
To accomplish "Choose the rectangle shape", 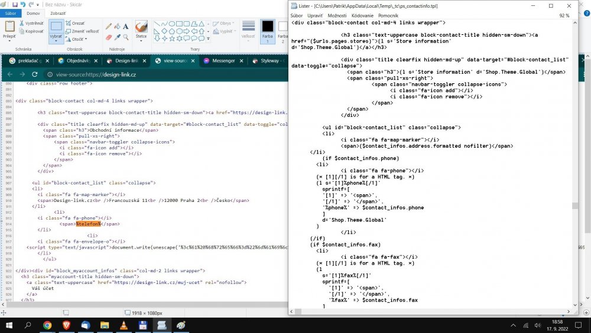I will tap(180, 24).
